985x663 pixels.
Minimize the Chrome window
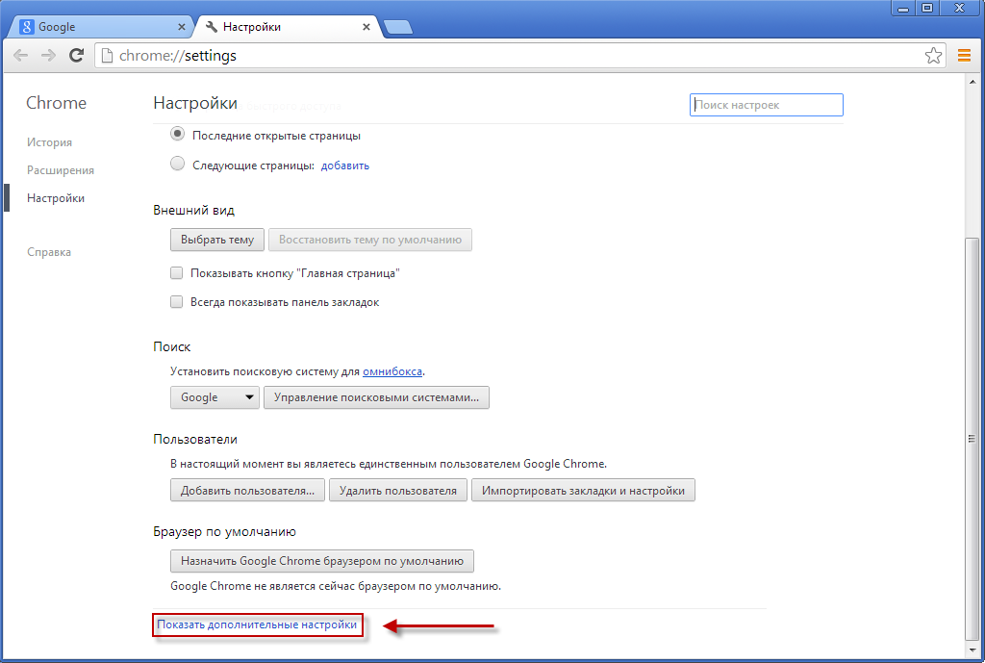pos(903,8)
